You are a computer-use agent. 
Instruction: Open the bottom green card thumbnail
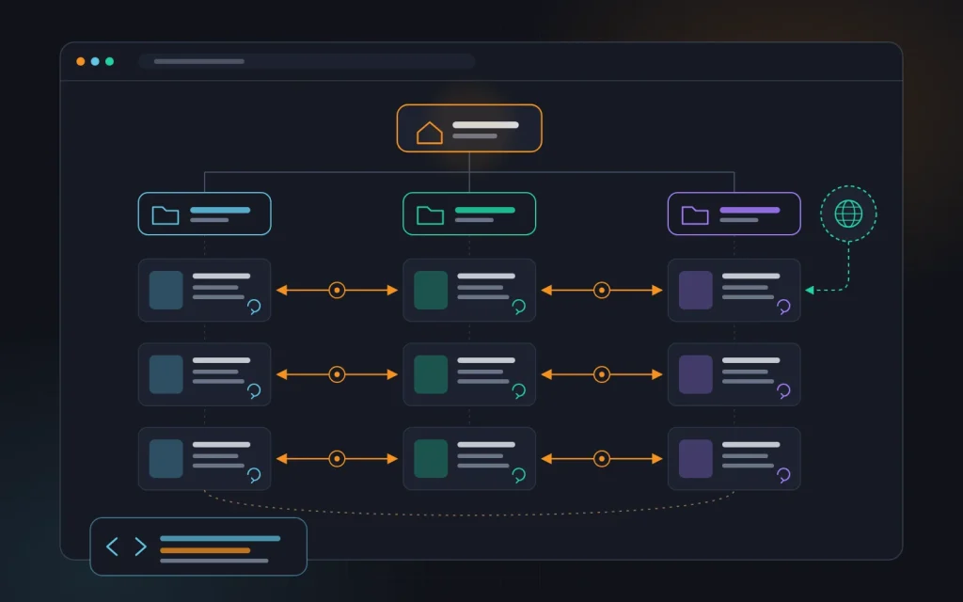click(431, 458)
